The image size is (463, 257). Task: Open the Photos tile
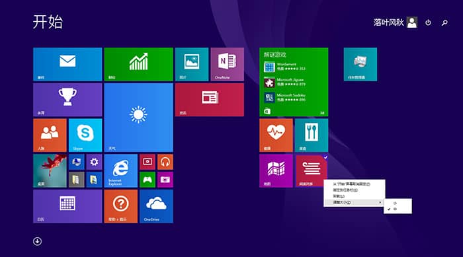coord(192,64)
